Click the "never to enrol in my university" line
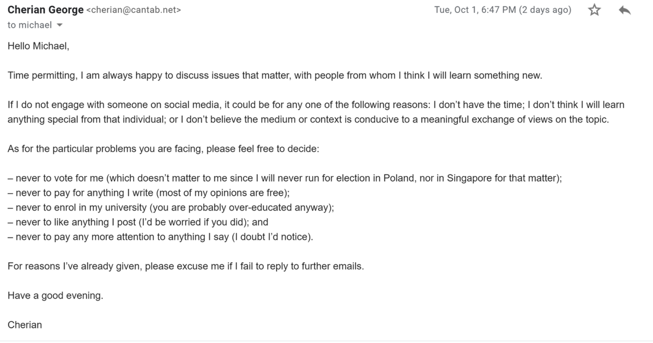The height and width of the screenshot is (343, 653). point(171,207)
